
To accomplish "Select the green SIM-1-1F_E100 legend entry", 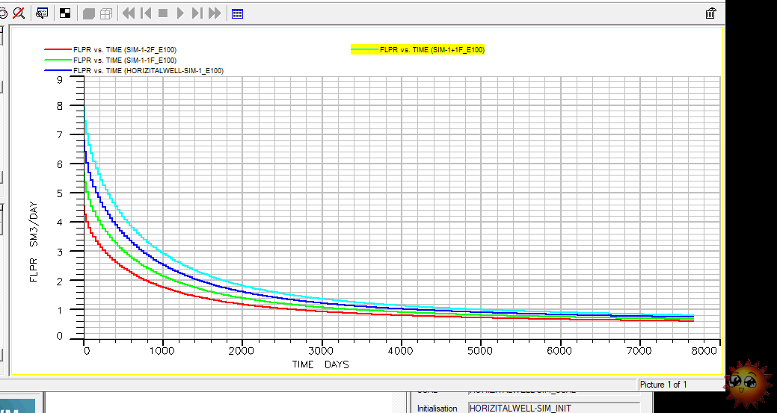I will point(110,60).
